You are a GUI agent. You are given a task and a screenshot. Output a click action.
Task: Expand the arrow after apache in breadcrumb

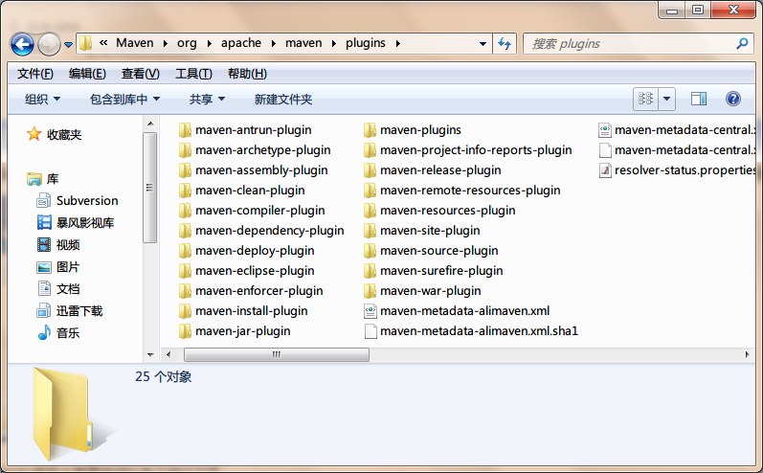(274, 44)
